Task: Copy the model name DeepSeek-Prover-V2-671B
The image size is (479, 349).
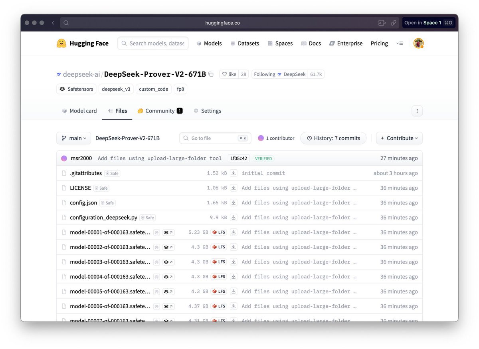Action: 211,74
